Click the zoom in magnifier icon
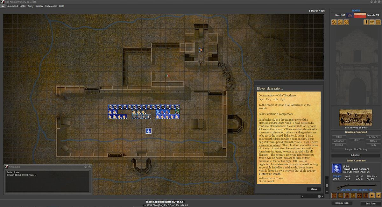This screenshot has width=382, height=207. pyautogui.click(x=334, y=22)
